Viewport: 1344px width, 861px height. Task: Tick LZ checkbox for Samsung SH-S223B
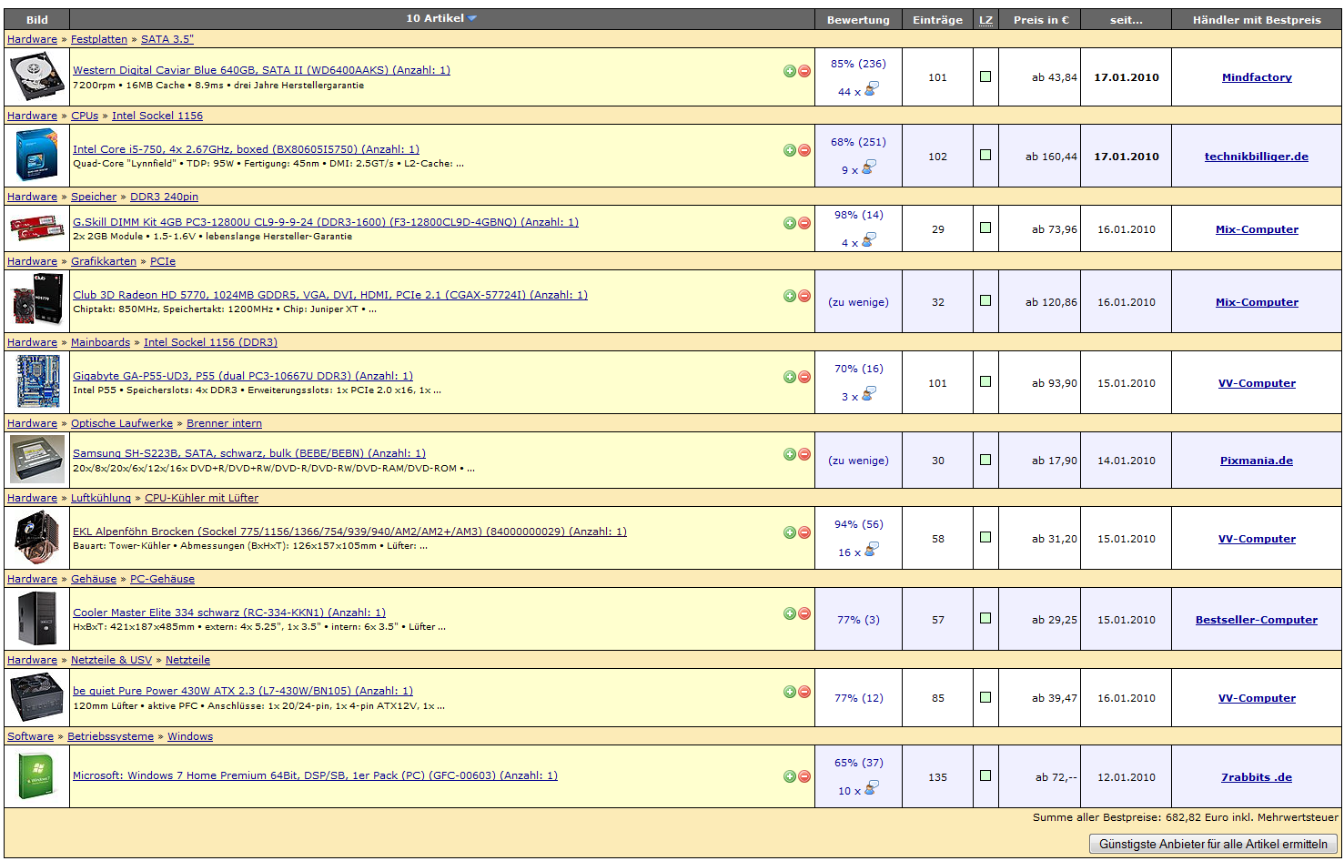pyautogui.click(x=985, y=460)
